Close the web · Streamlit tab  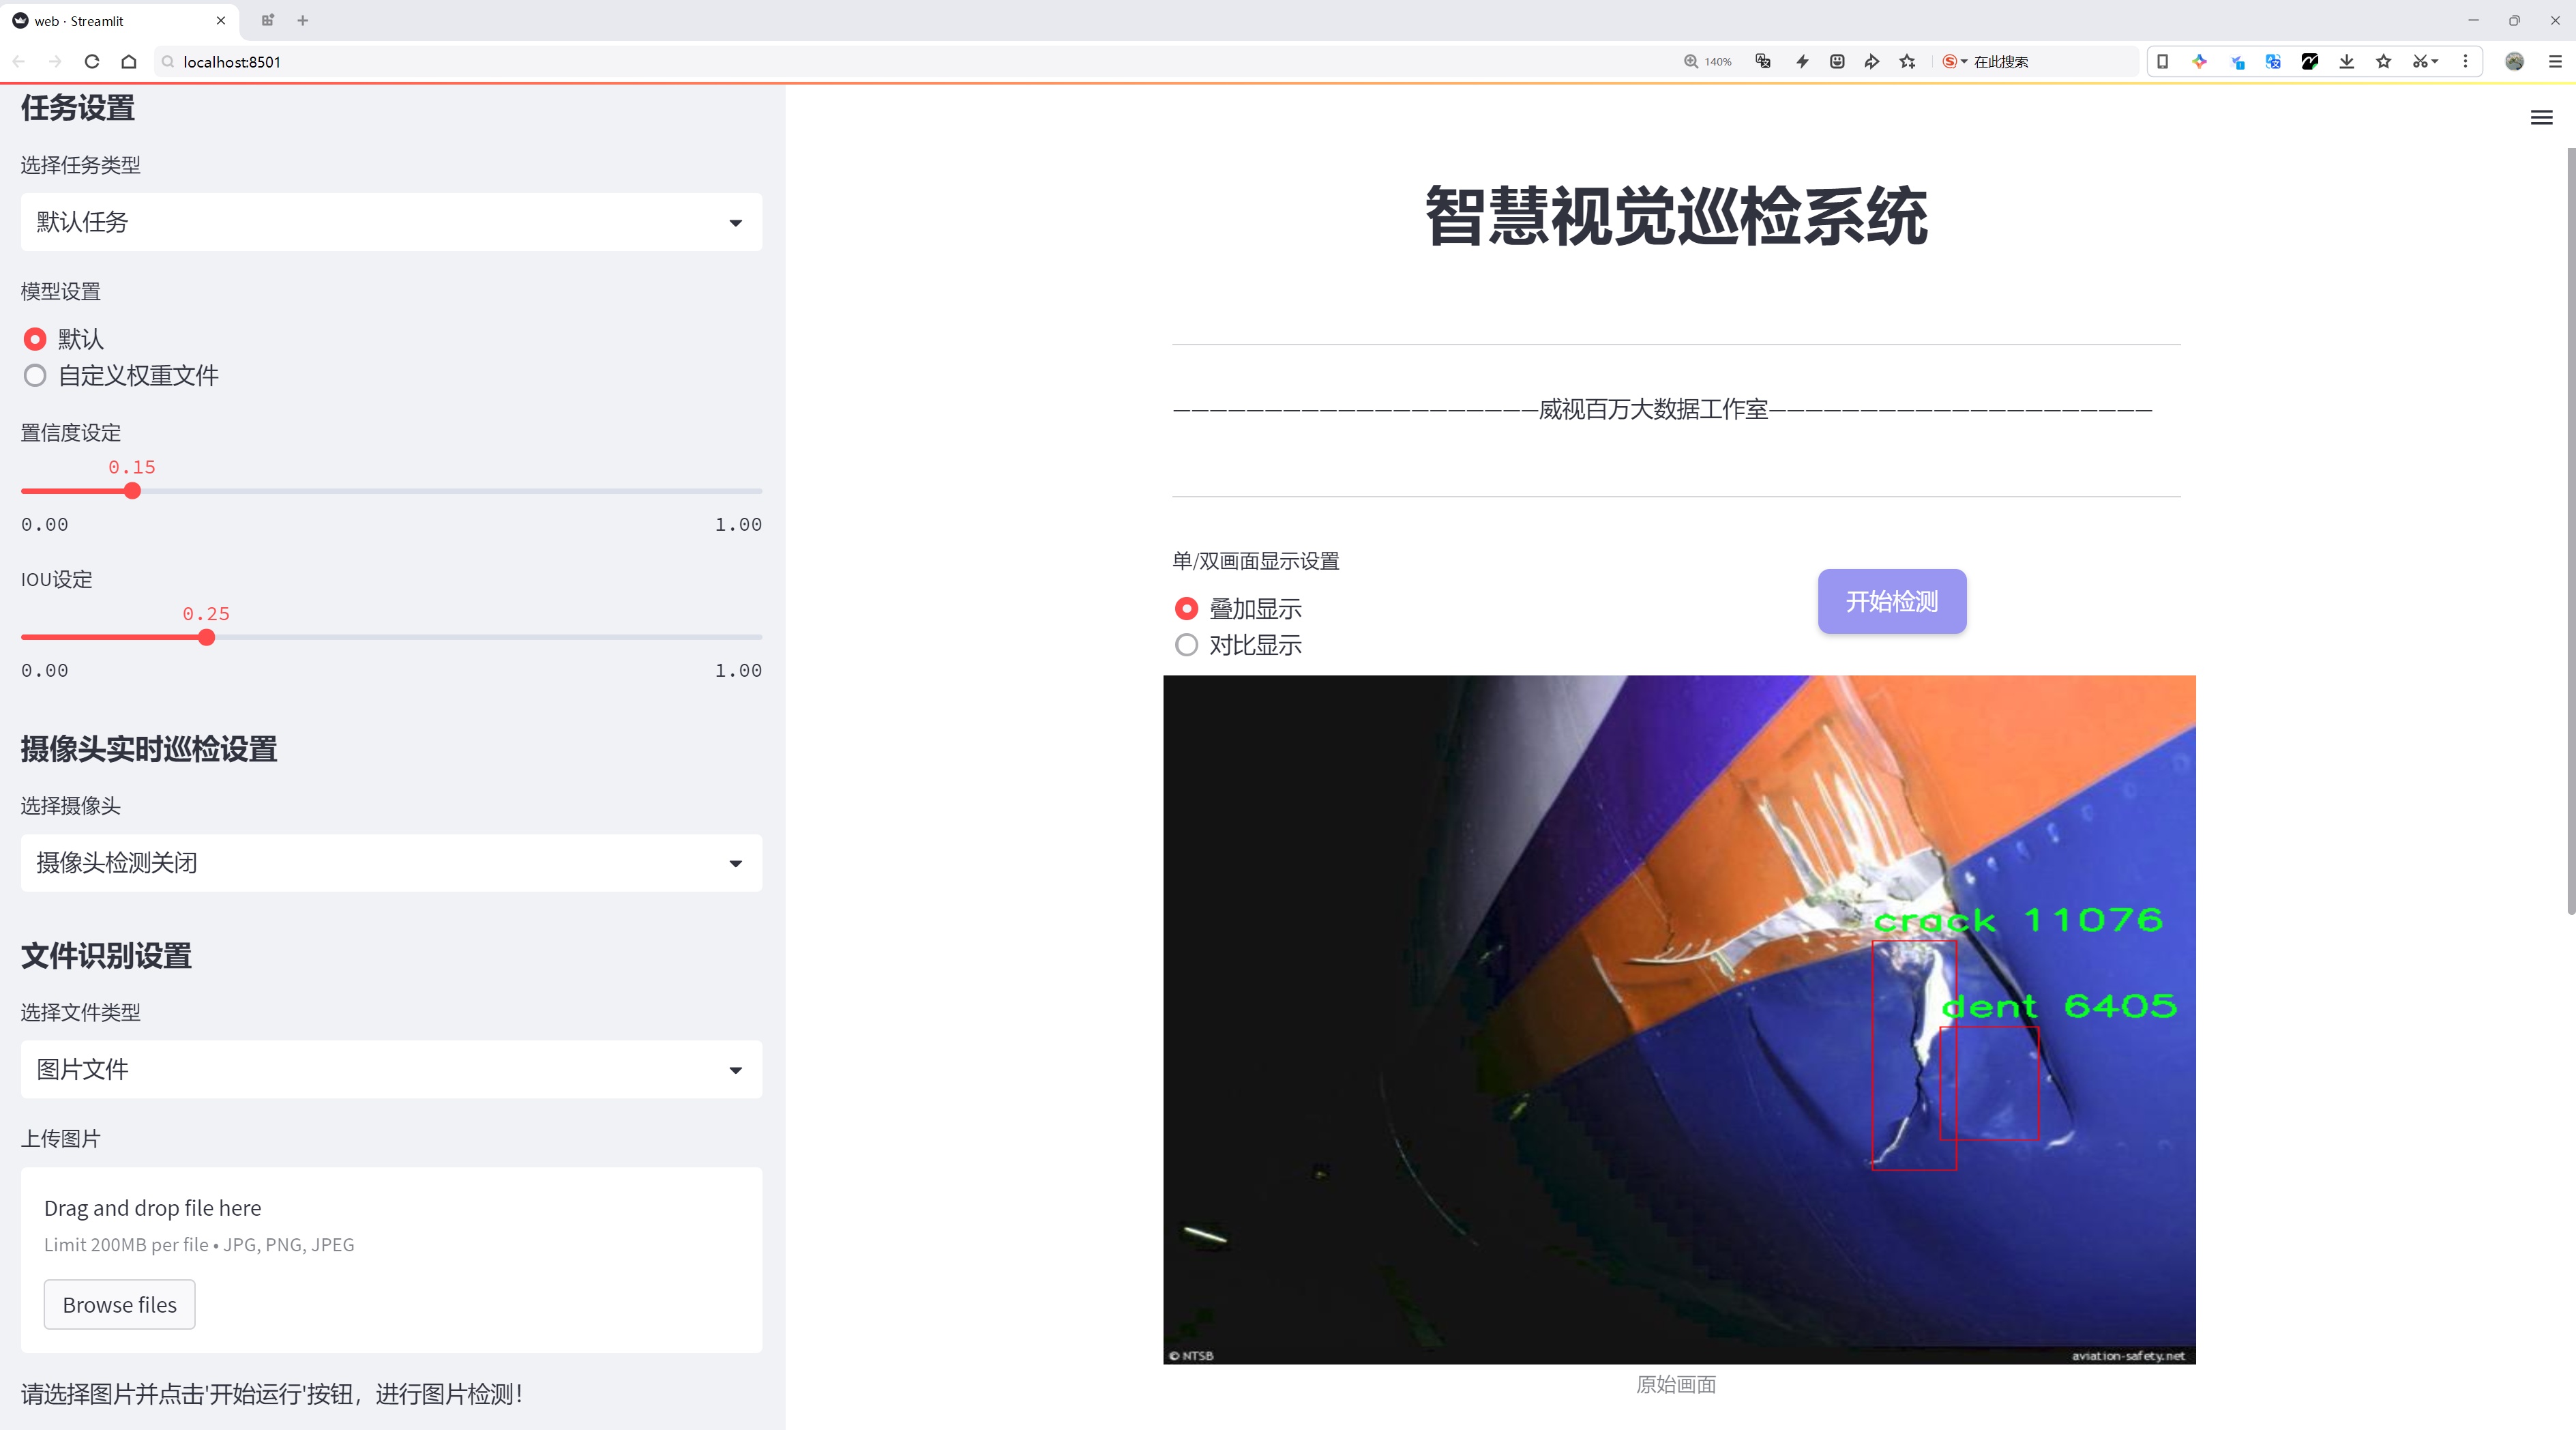pos(221,20)
